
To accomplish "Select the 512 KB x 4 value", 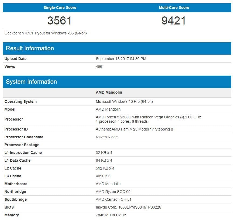I will [x=105, y=168].
